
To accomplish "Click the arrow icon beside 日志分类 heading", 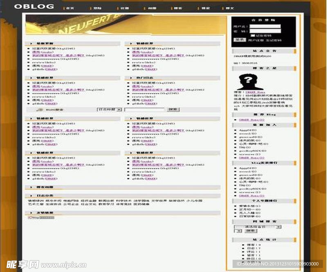I will pos(31,196).
